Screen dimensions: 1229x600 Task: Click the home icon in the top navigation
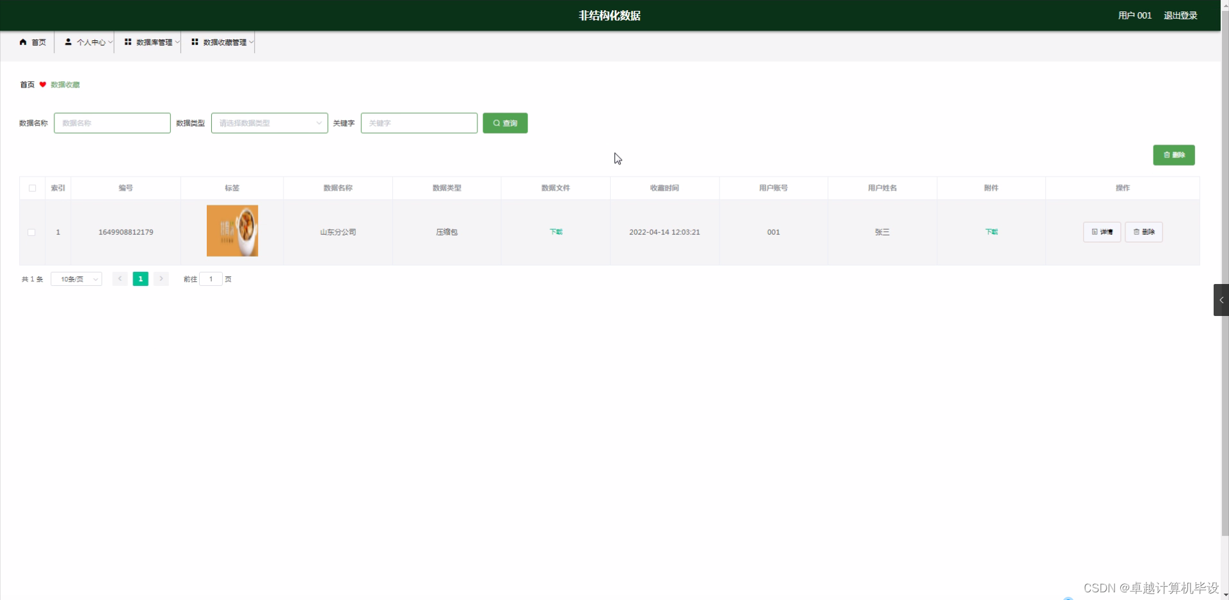pos(22,42)
